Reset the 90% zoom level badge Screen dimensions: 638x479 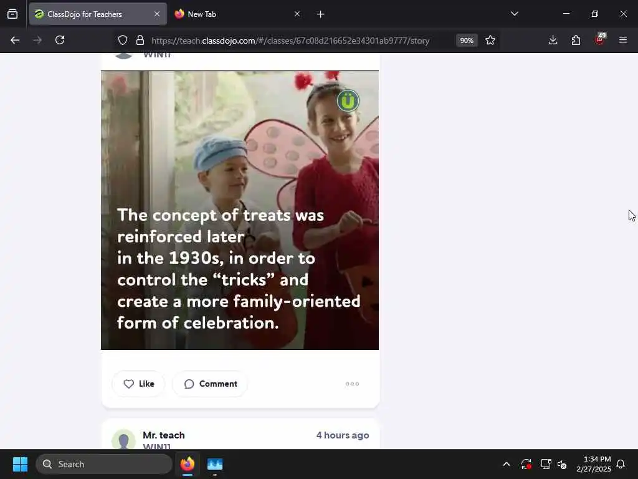pos(467,41)
